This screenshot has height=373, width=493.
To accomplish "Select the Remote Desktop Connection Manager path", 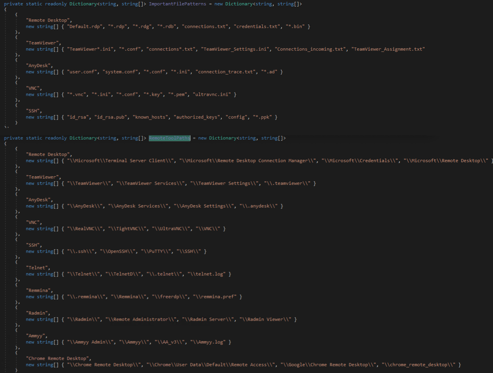I will [x=248, y=161].
